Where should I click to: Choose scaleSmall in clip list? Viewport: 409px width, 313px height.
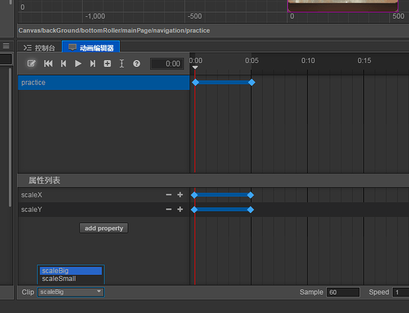[71, 279]
